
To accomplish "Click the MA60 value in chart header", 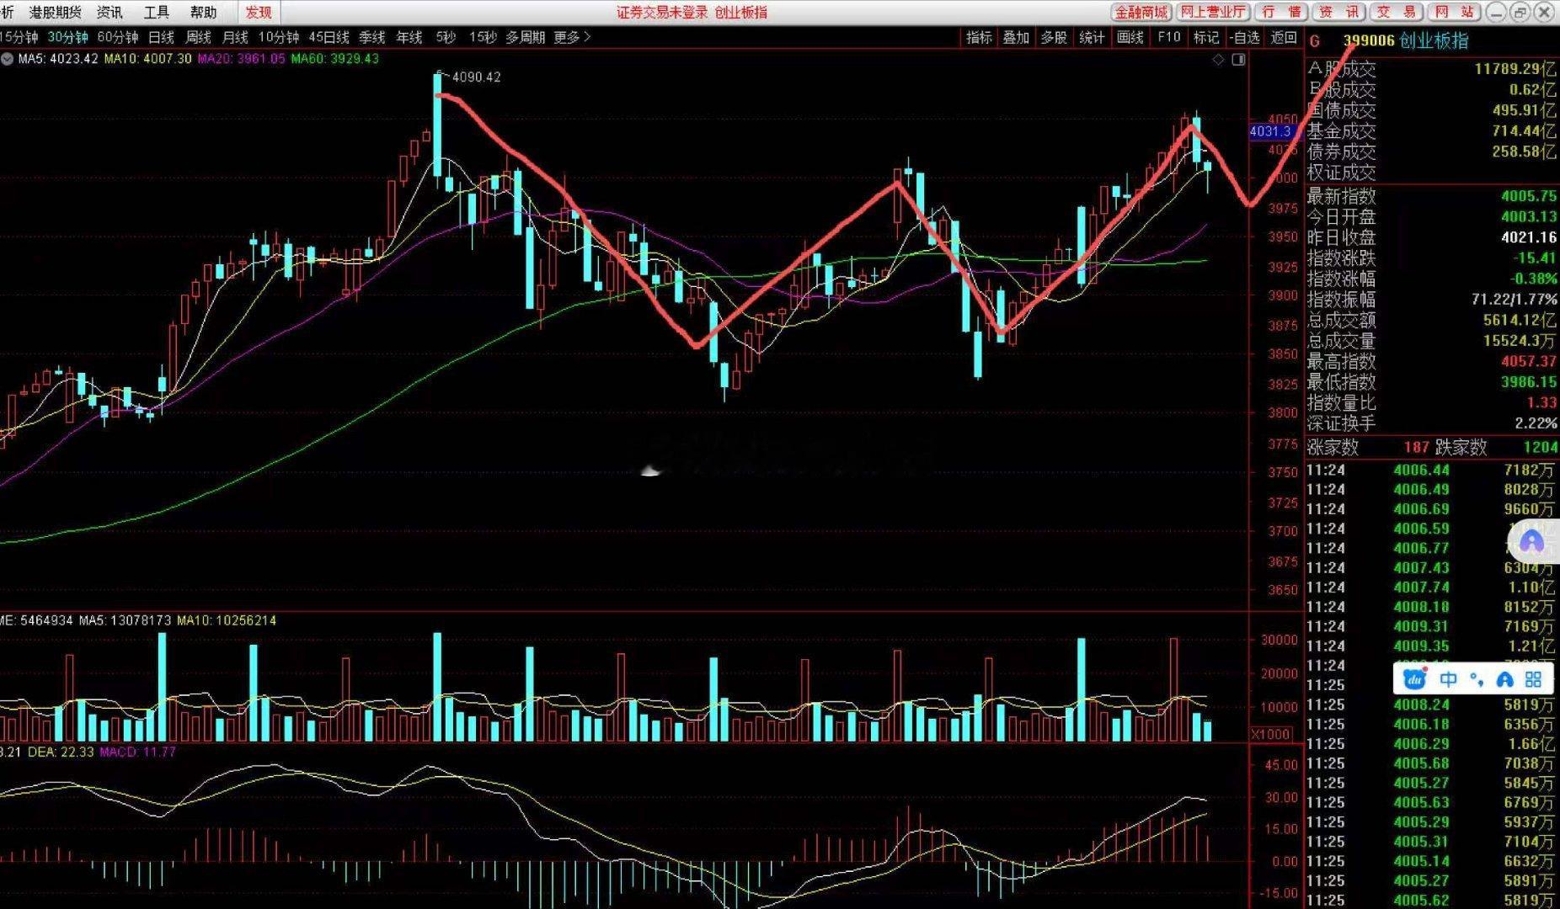I will [335, 59].
